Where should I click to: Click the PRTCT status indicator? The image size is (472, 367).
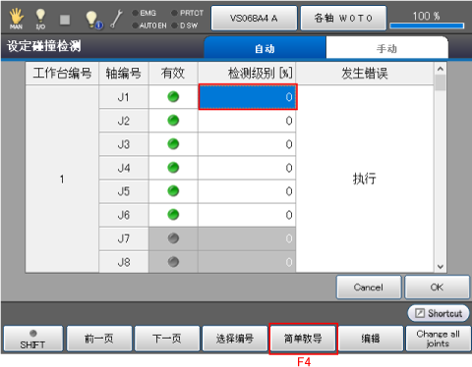pos(188,13)
